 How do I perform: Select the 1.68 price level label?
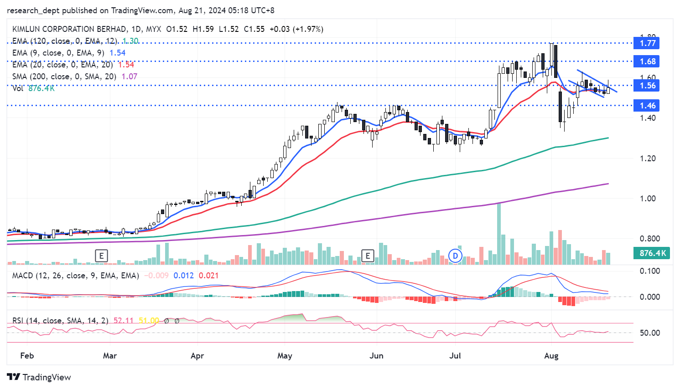(647, 61)
